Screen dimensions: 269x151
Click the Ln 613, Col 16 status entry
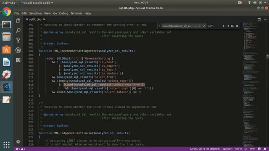click(x=205, y=149)
